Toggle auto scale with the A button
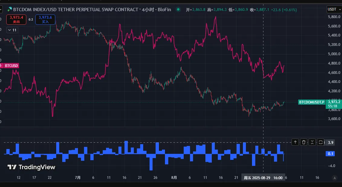Image resolution: width=342 pixels, height=187 pixels. 334,178
